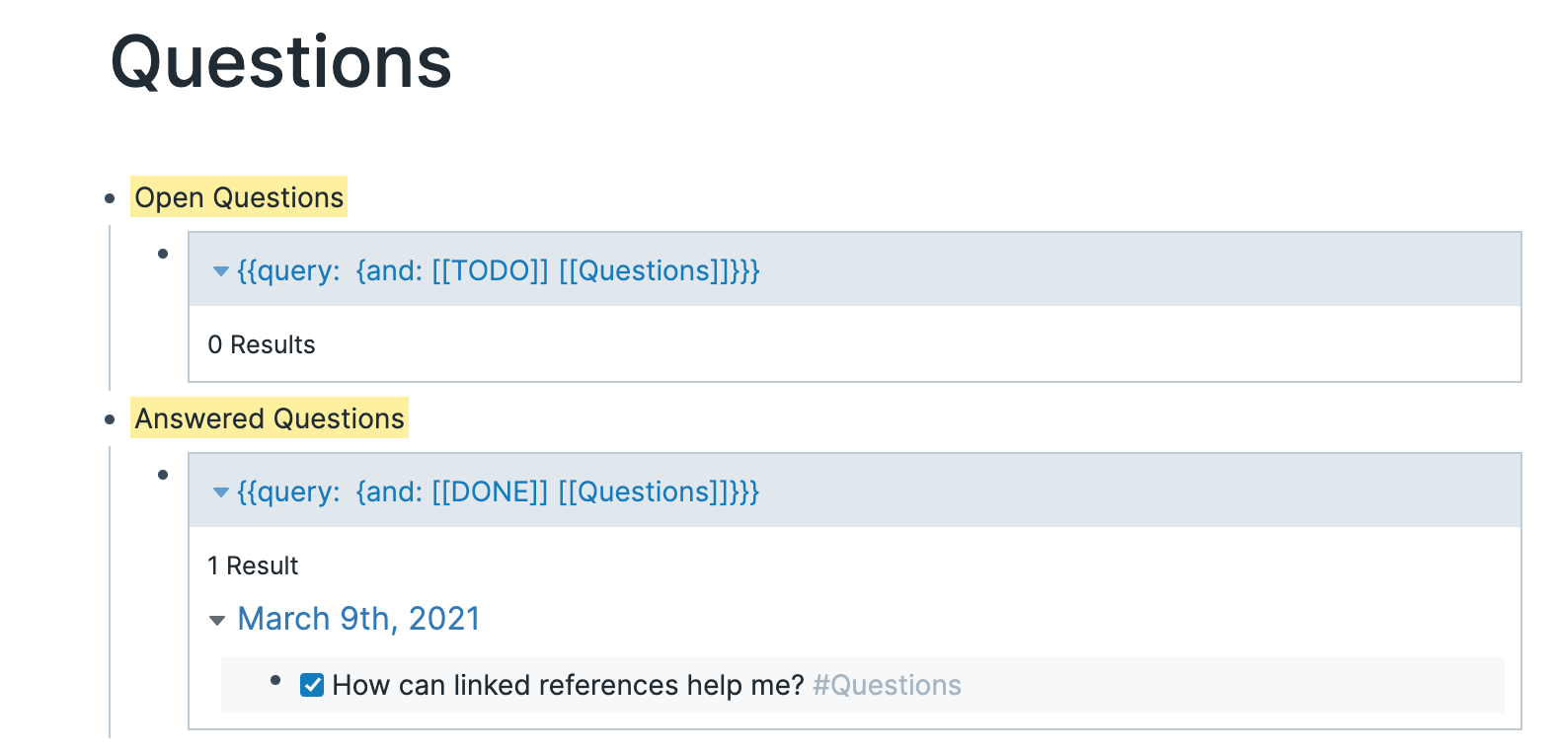Click the bullet beside Answered Questions
Screen dimensions: 1556x754
(109, 419)
